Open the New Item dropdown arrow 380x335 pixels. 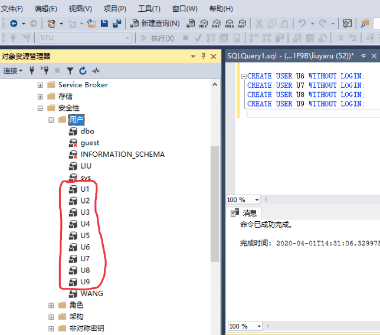[81, 24]
